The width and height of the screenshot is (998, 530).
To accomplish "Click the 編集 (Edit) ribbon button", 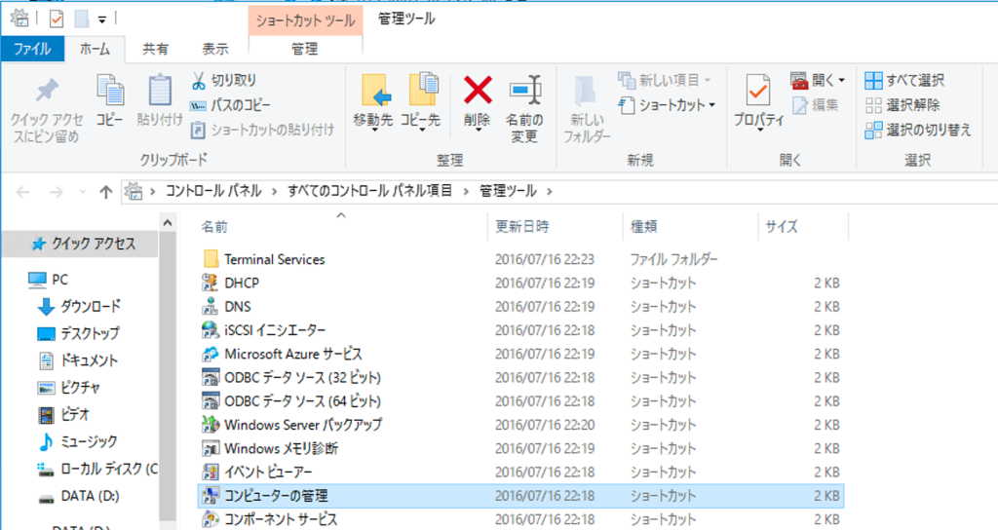I will [x=816, y=105].
